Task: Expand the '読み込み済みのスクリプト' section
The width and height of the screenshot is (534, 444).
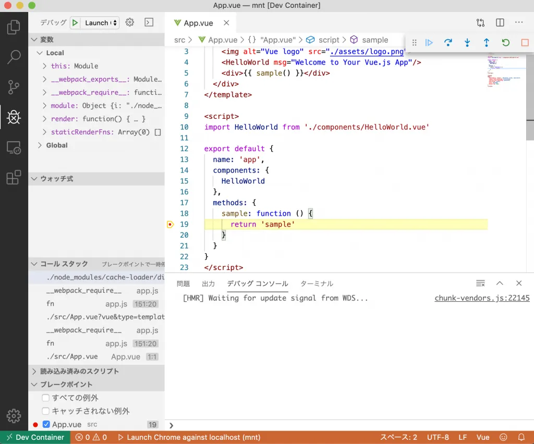Action: [x=79, y=372]
